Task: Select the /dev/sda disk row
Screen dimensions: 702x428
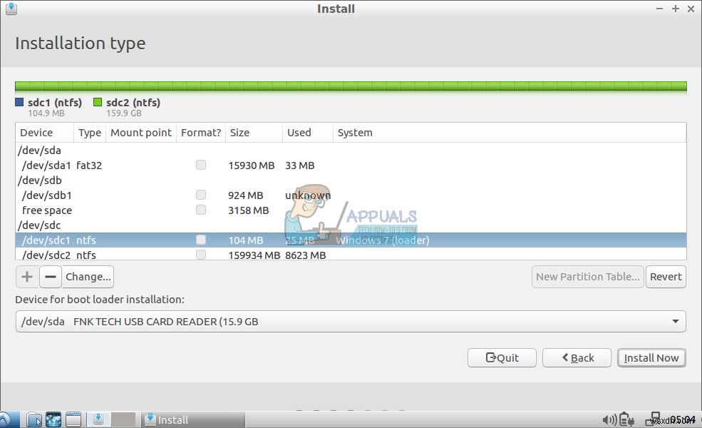Action: (351, 150)
